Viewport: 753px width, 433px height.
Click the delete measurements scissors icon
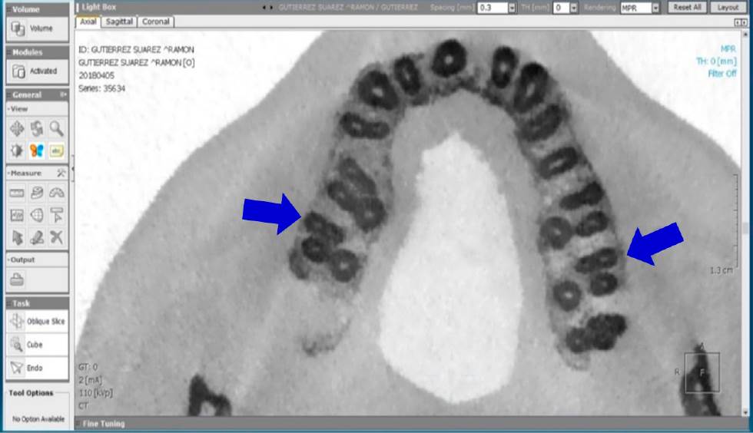point(57,237)
